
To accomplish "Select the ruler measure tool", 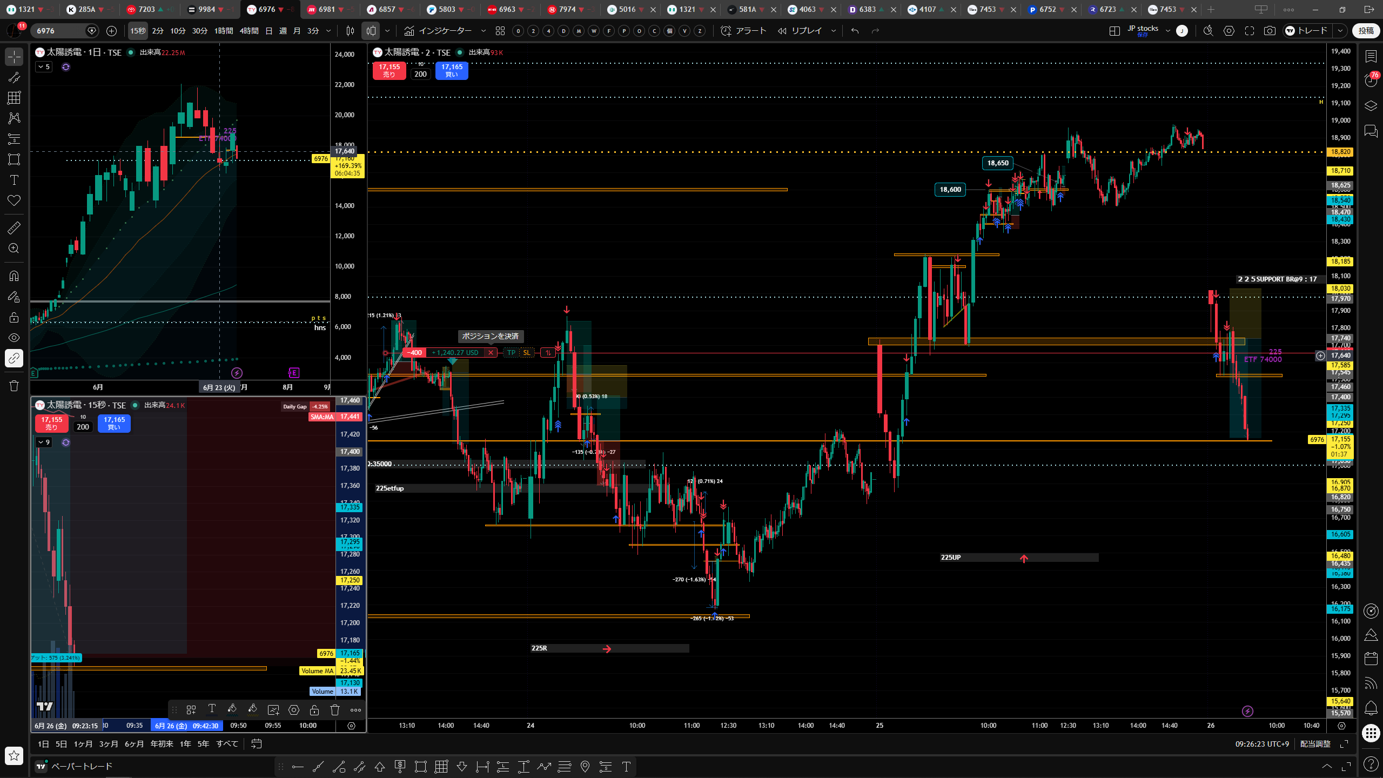I will [14, 227].
